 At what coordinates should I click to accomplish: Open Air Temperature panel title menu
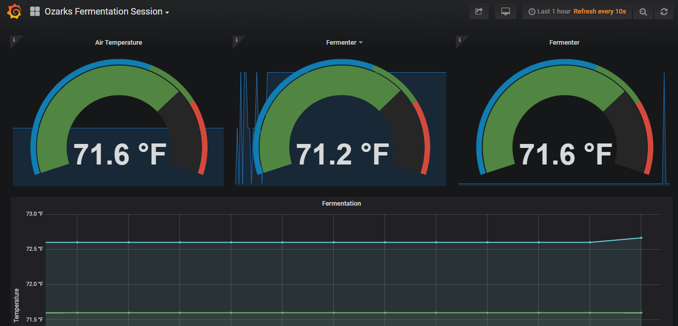pyautogui.click(x=119, y=43)
